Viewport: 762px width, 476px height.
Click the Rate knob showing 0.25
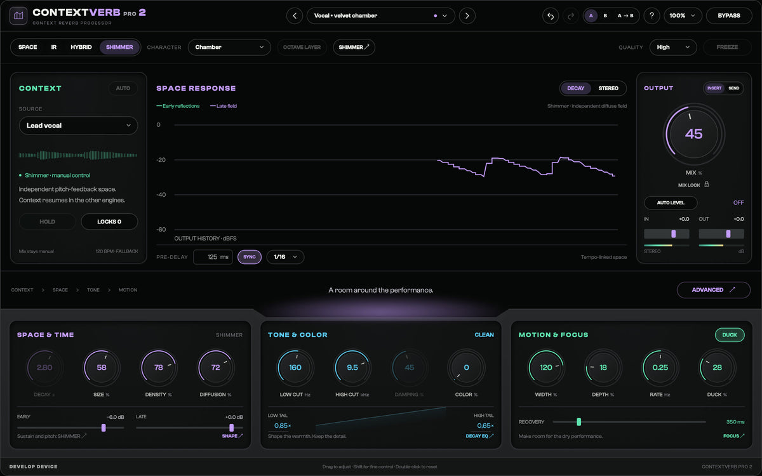[660, 367]
